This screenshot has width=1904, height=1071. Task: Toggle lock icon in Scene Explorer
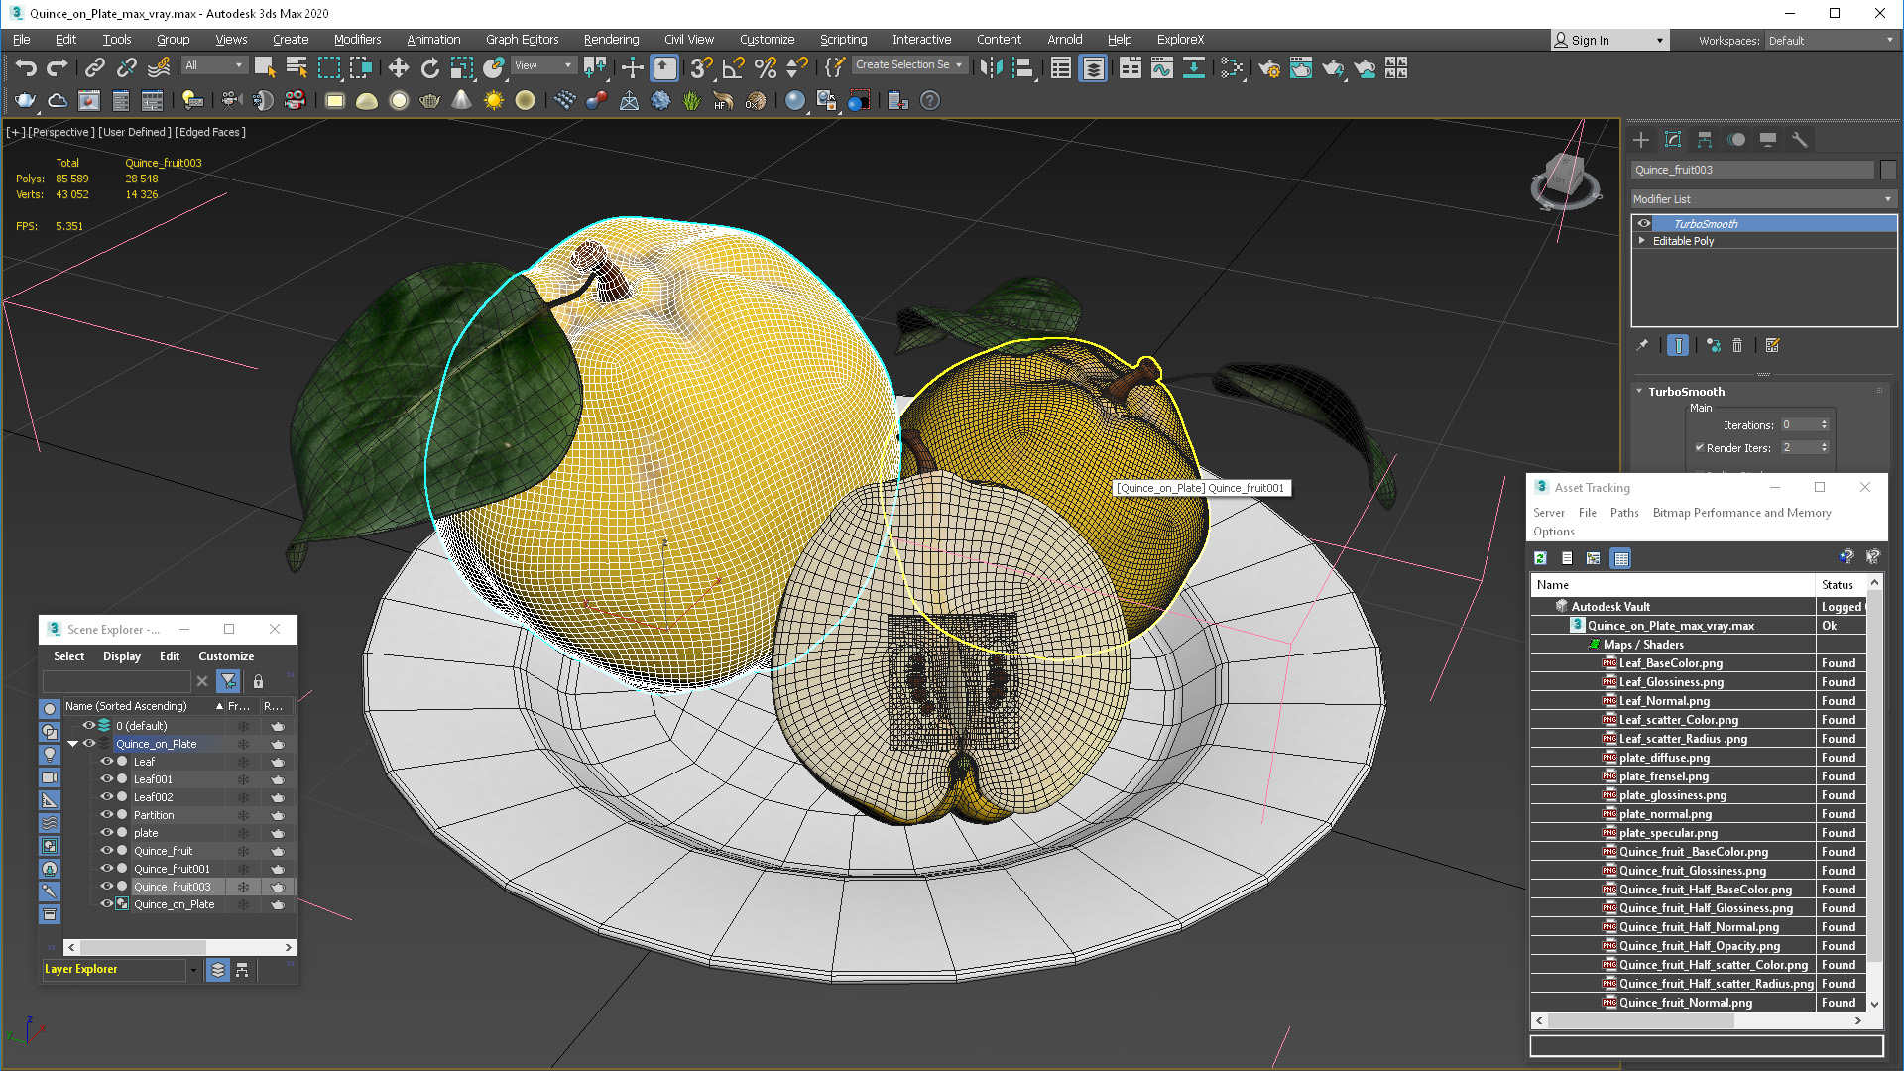(x=258, y=682)
